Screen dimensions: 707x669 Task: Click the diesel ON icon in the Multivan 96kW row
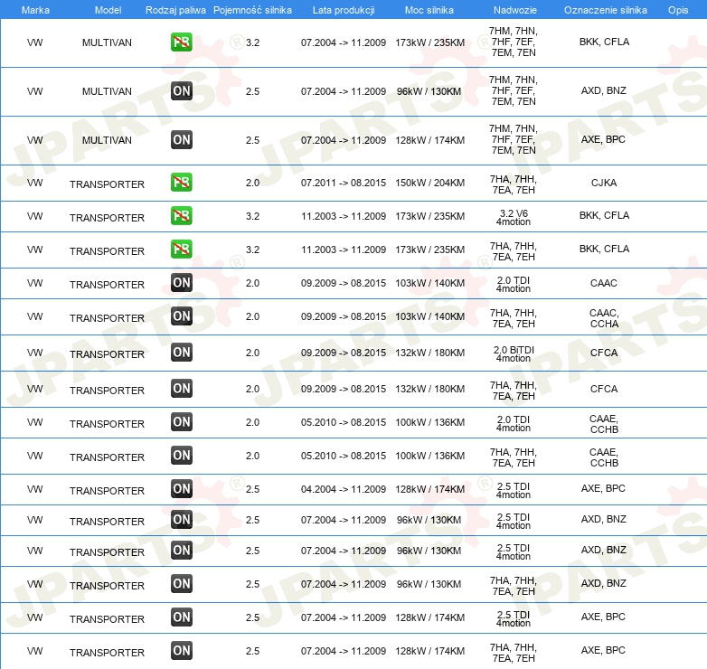[181, 91]
